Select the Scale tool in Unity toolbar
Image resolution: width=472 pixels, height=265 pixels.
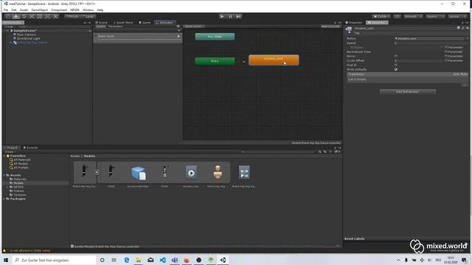tap(32, 16)
